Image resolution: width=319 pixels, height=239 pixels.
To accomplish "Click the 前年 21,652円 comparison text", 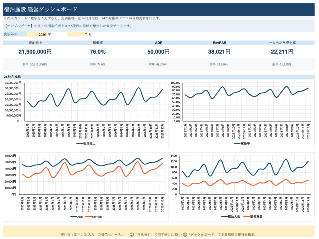I will pyautogui.click(x=282, y=64).
